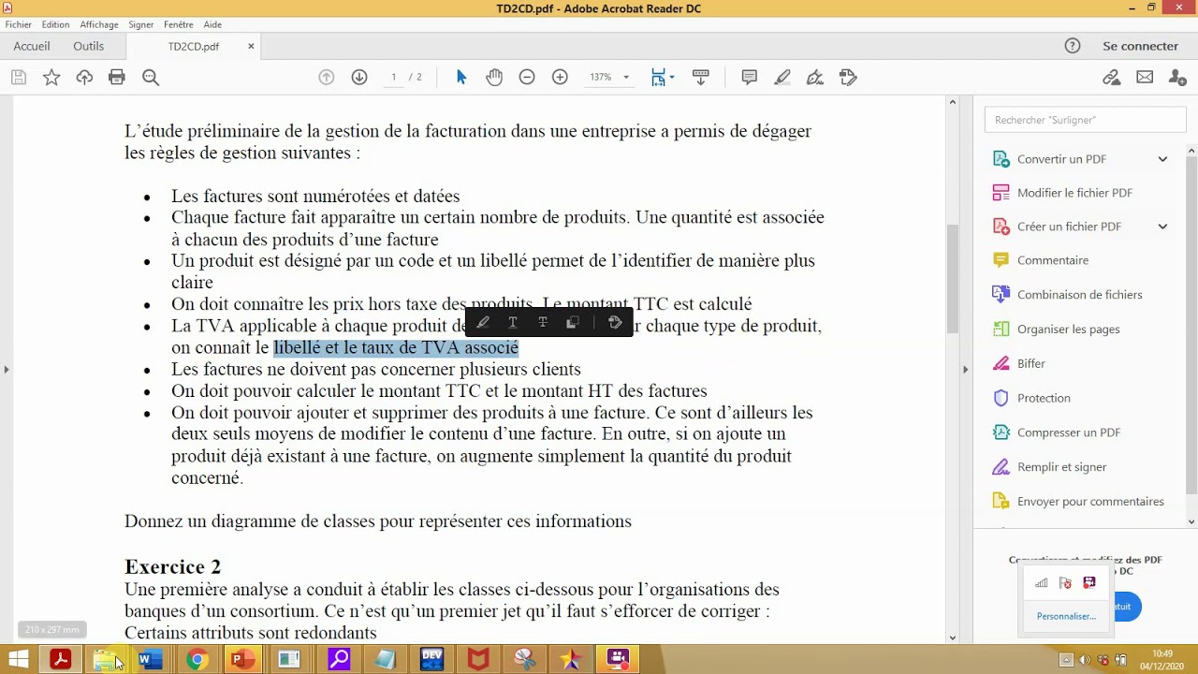
Task: Add a comment note from toolbar
Action: tap(749, 77)
